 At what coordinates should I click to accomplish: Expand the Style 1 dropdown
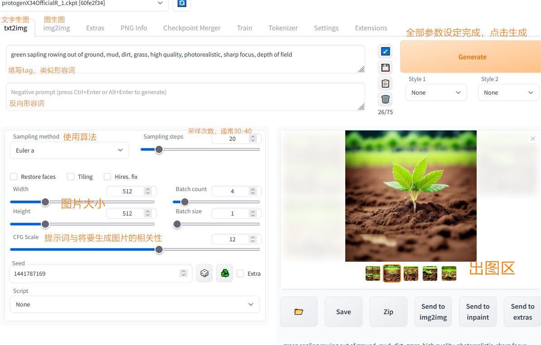click(x=436, y=92)
